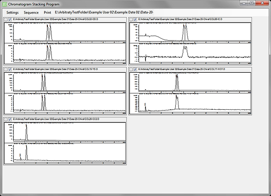
Task: Open the Sequence menu
Action: [31, 13]
